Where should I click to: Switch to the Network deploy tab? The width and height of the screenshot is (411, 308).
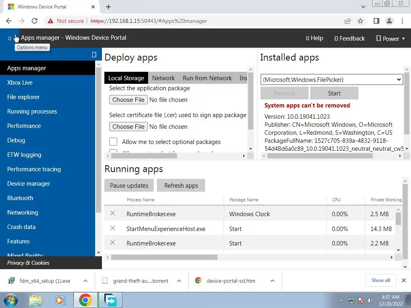(x=163, y=78)
